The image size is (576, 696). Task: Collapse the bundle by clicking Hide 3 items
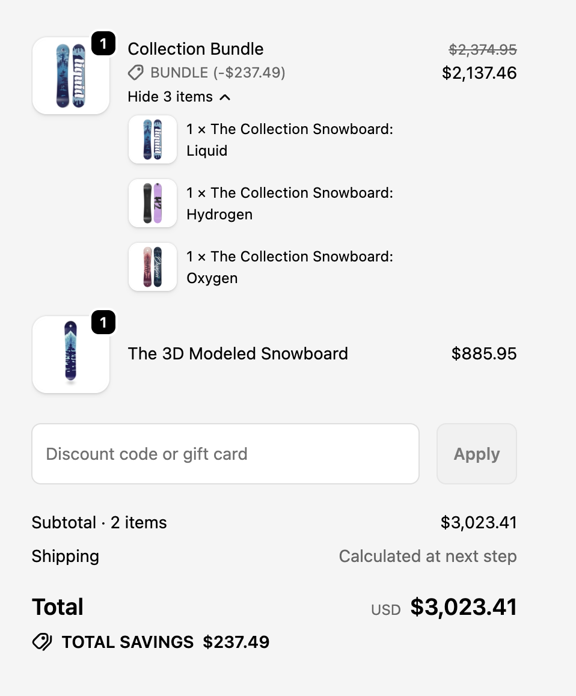[x=170, y=97]
